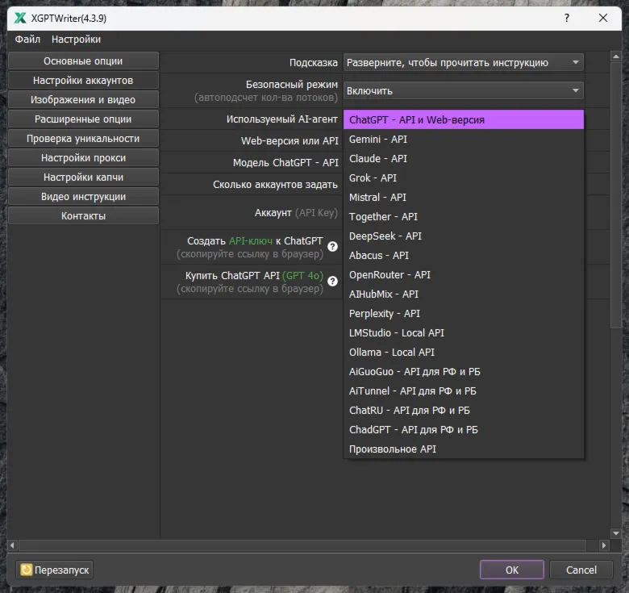629x593 pixels.
Task: Click the XGPTWriter app logo in title bar
Action: point(20,18)
